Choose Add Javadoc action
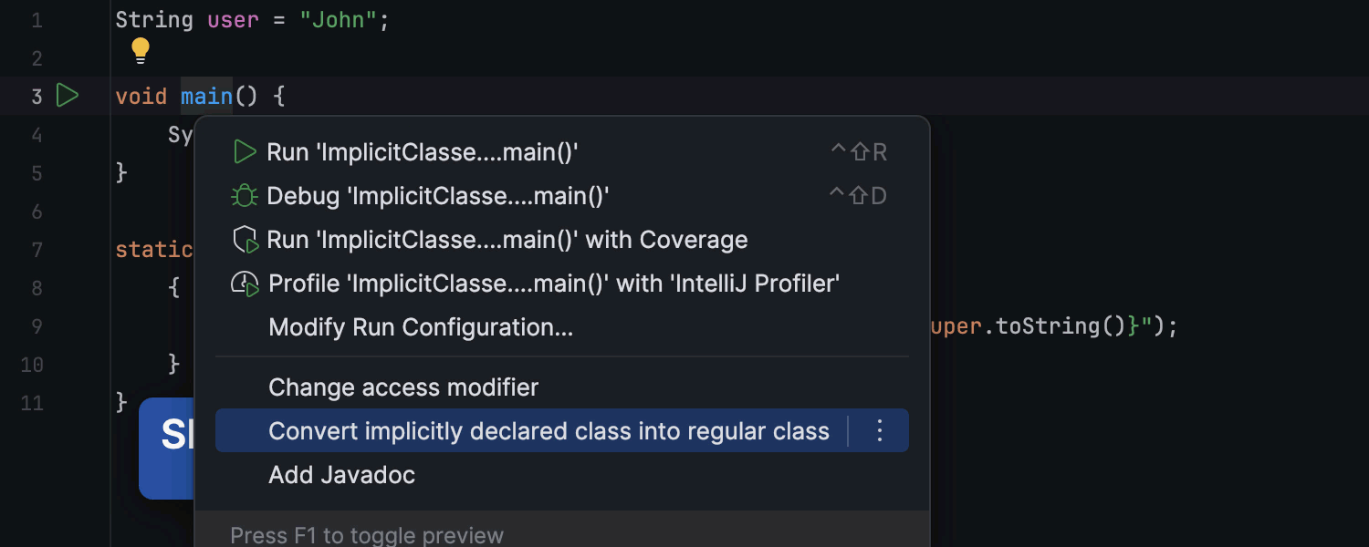The height and width of the screenshot is (547, 1369). 341,475
